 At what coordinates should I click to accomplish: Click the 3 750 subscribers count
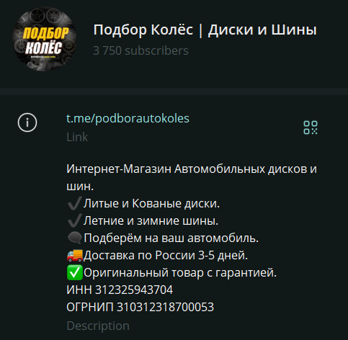pos(140,50)
